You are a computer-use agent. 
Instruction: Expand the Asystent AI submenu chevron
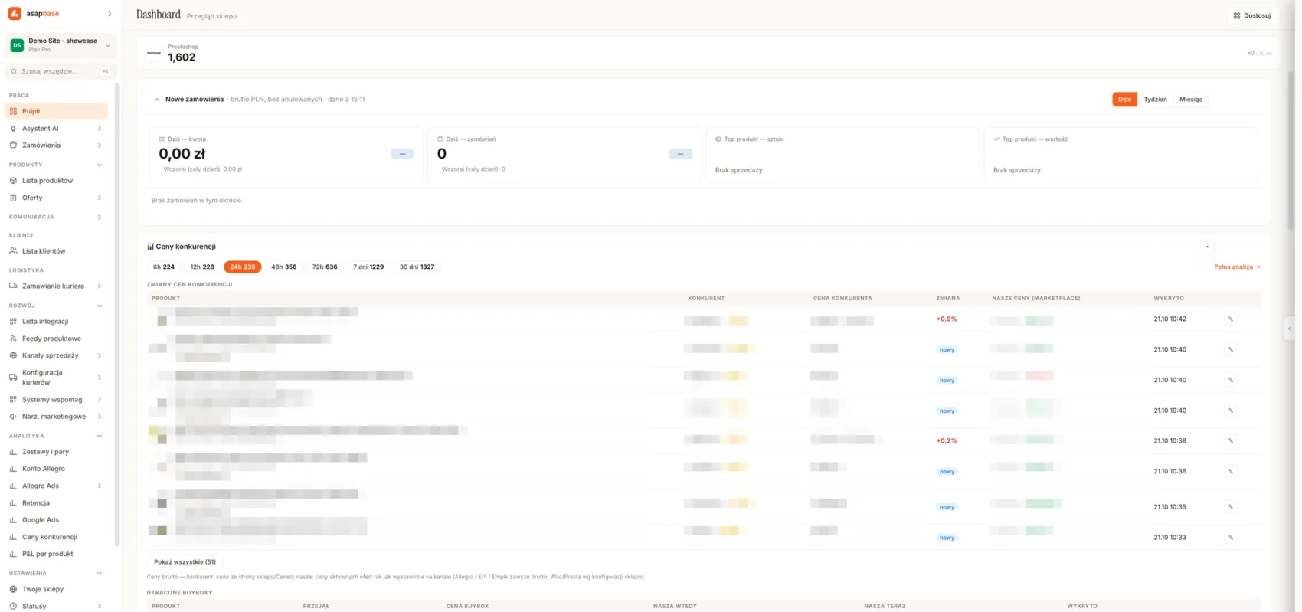tap(100, 129)
